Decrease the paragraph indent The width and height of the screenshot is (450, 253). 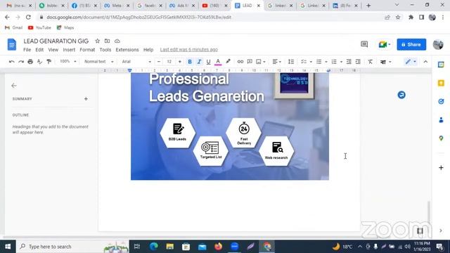(349, 62)
